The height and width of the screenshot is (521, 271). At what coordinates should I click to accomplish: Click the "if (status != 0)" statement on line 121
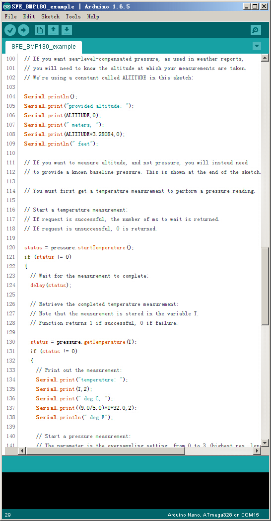pyautogui.click(x=48, y=257)
